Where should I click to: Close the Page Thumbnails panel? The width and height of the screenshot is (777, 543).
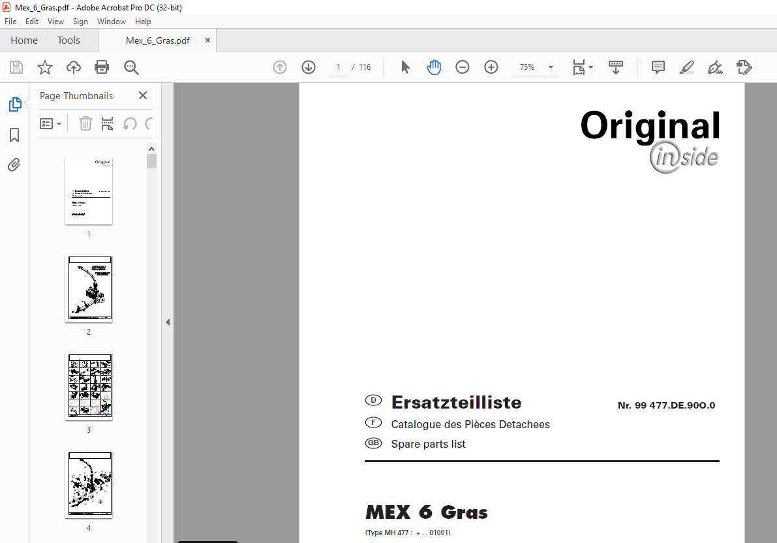point(143,95)
